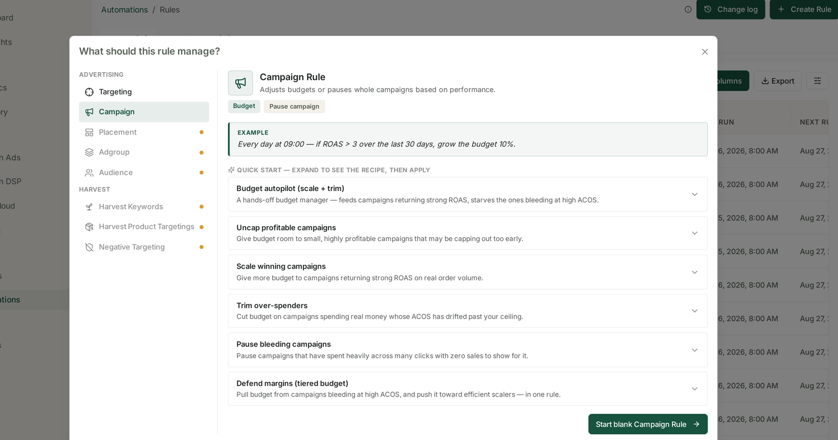Screen dimensions: 838x440
Task: Click the Harvest Product Targetings box icon
Action: click(89, 227)
